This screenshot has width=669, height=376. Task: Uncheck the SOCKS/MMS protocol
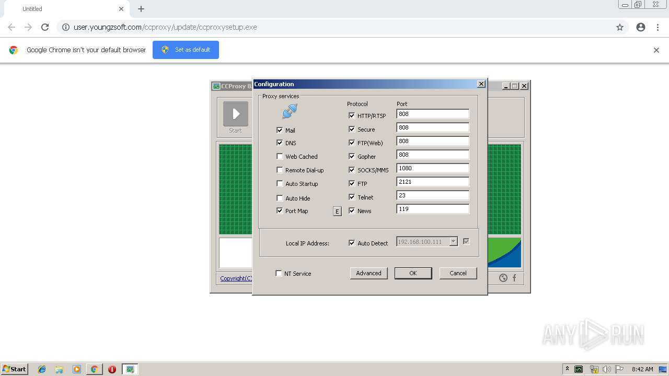352,170
